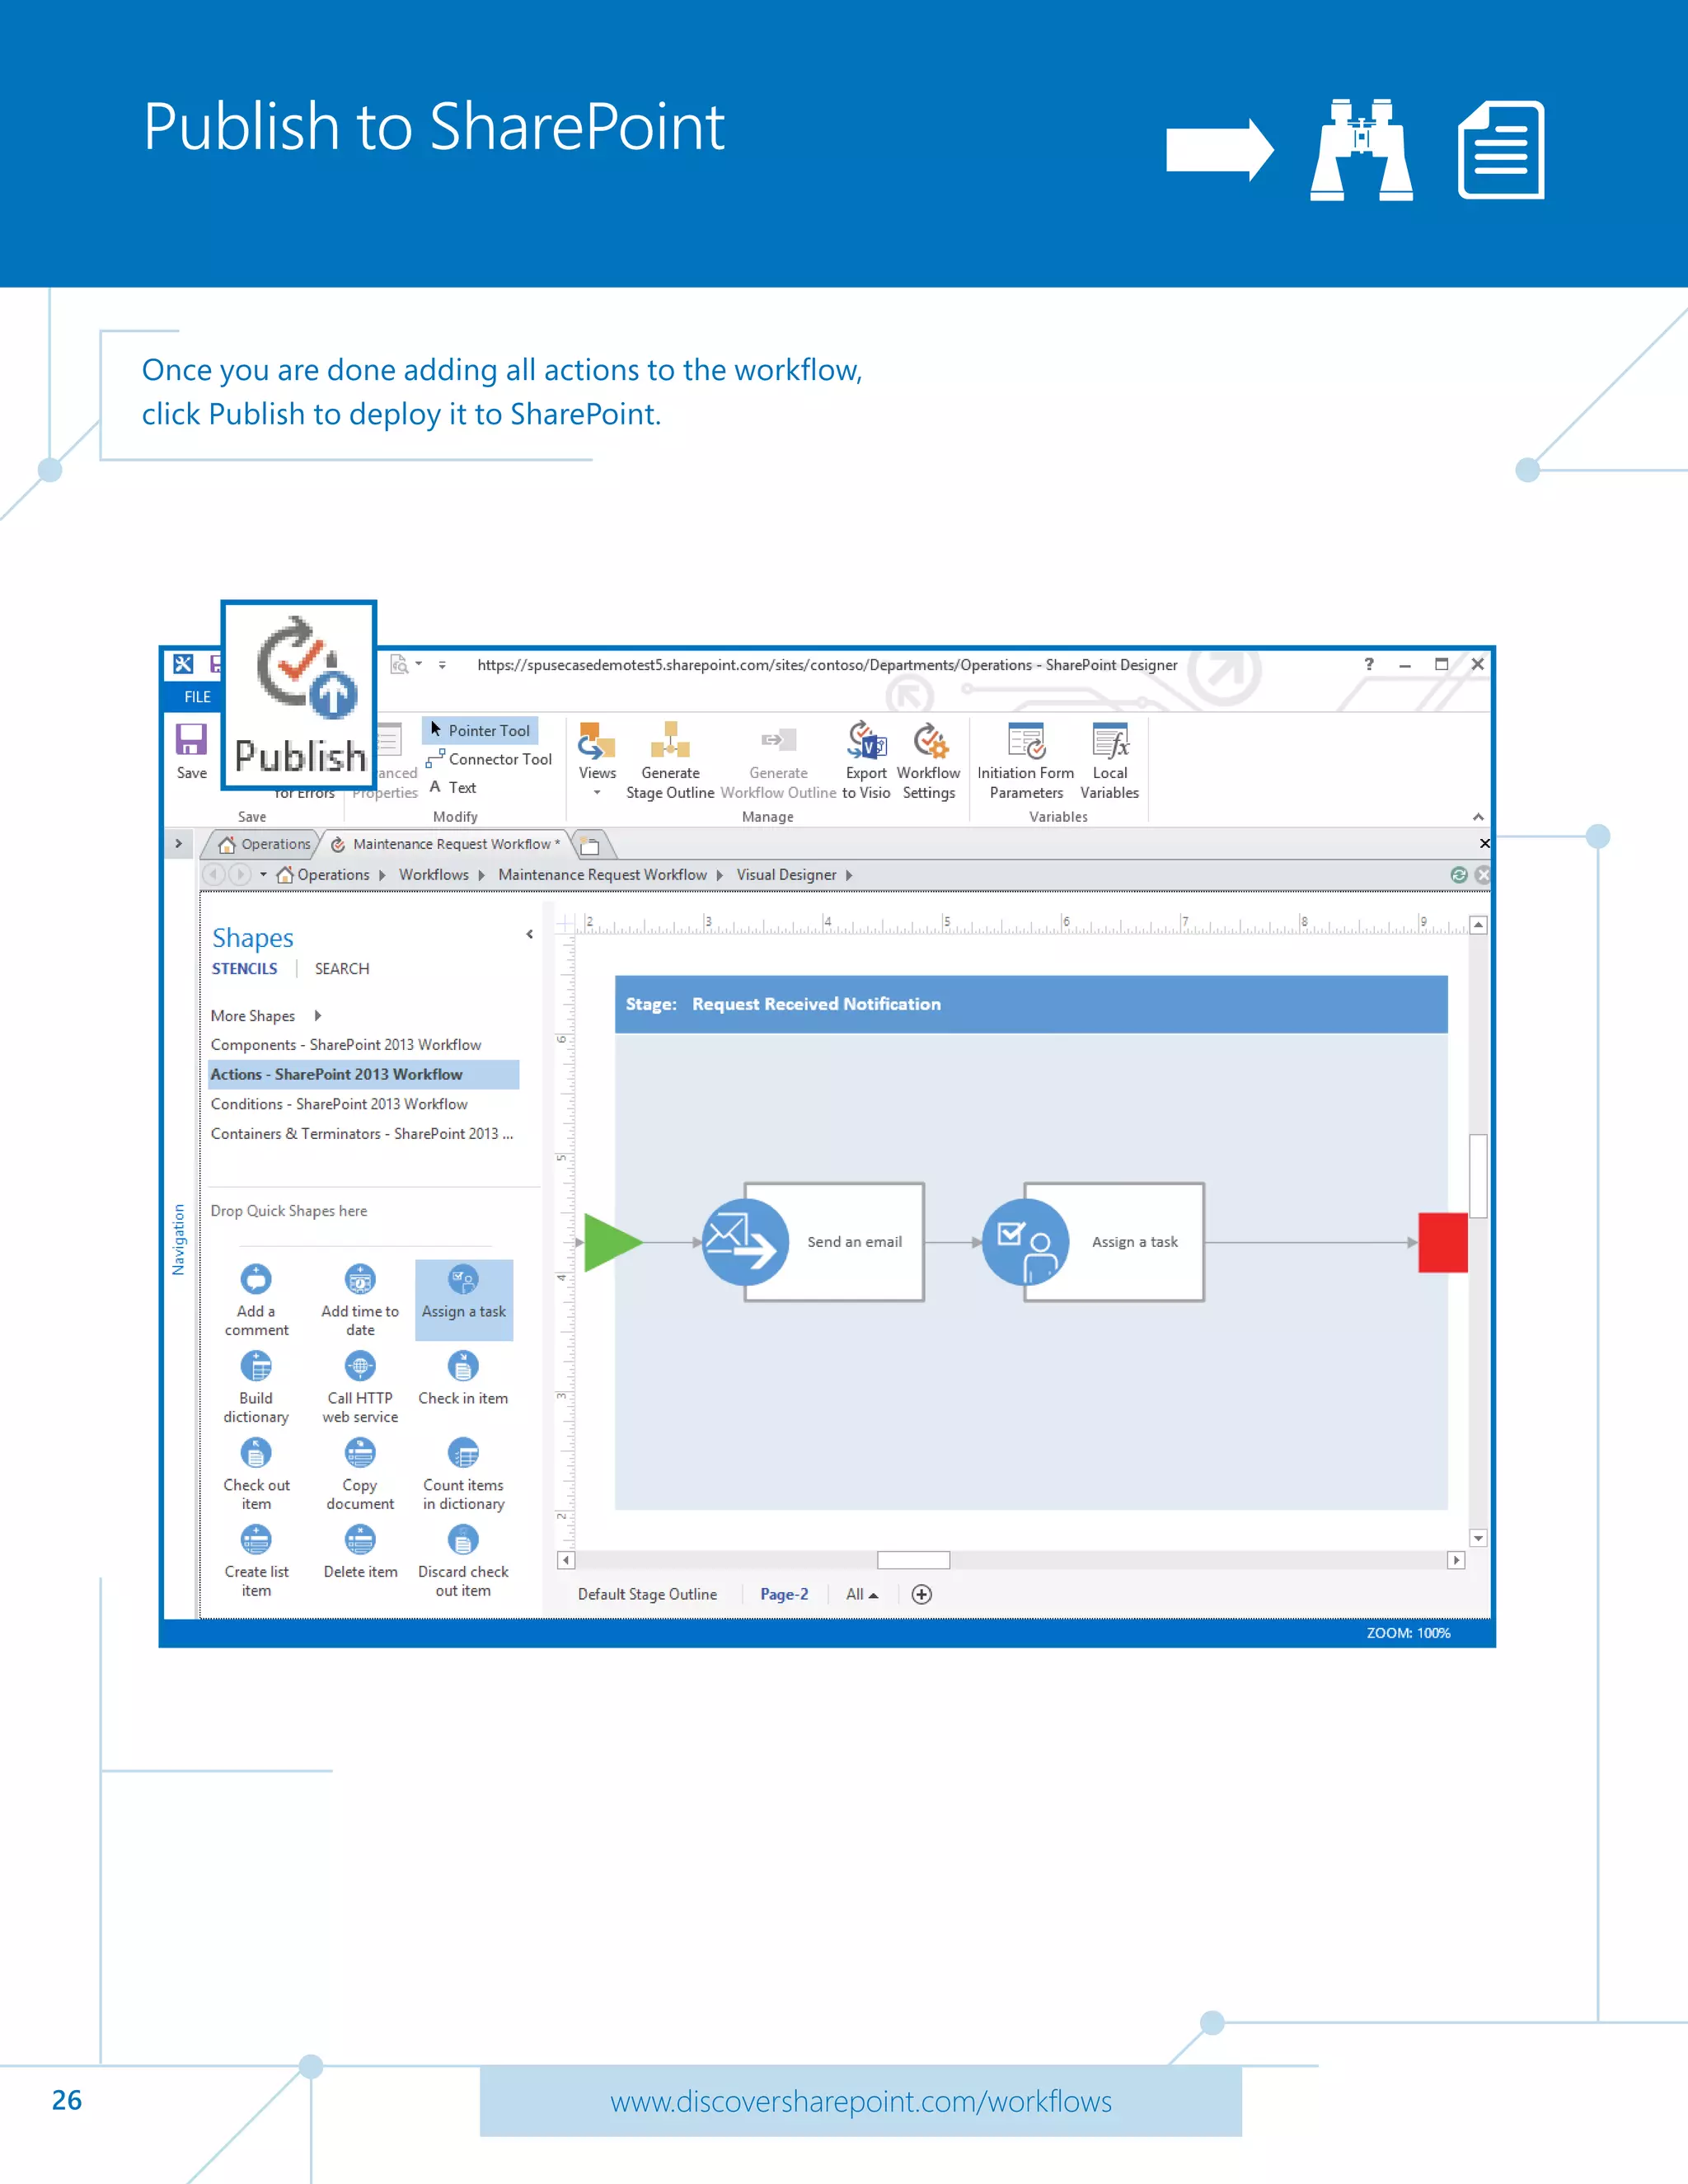Open Local Variables
This screenshot has width=1688, height=2184.
click(1110, 760)
